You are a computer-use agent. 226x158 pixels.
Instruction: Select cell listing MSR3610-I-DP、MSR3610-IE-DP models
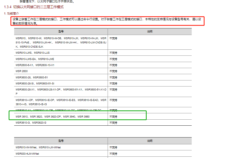(x=61, y=102)
